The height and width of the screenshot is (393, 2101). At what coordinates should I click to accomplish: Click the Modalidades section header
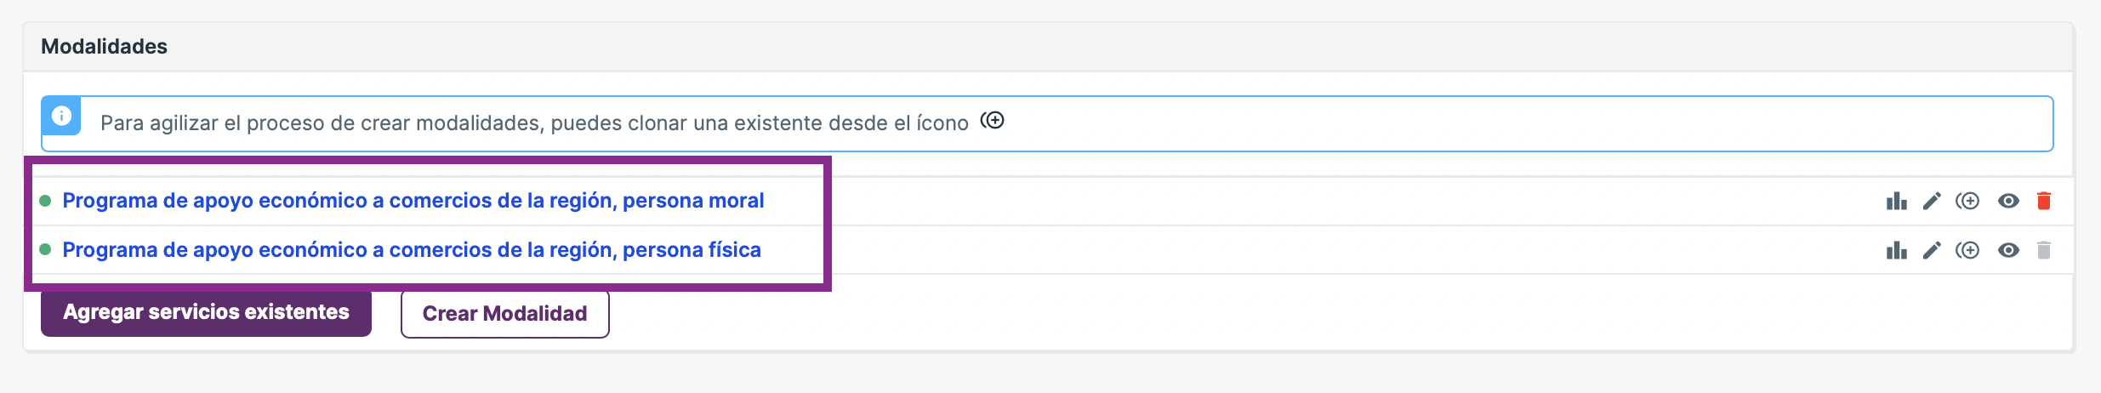pyautogui.click(x=105, y=47)
